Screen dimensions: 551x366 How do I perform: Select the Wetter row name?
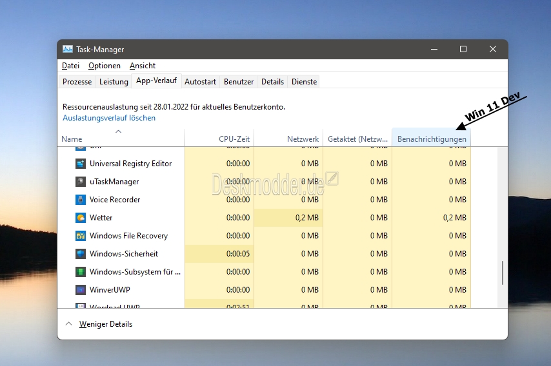[101, 218]
